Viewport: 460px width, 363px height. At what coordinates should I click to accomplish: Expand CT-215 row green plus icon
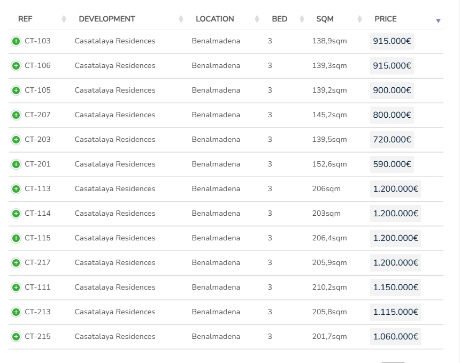coord(16,337)
